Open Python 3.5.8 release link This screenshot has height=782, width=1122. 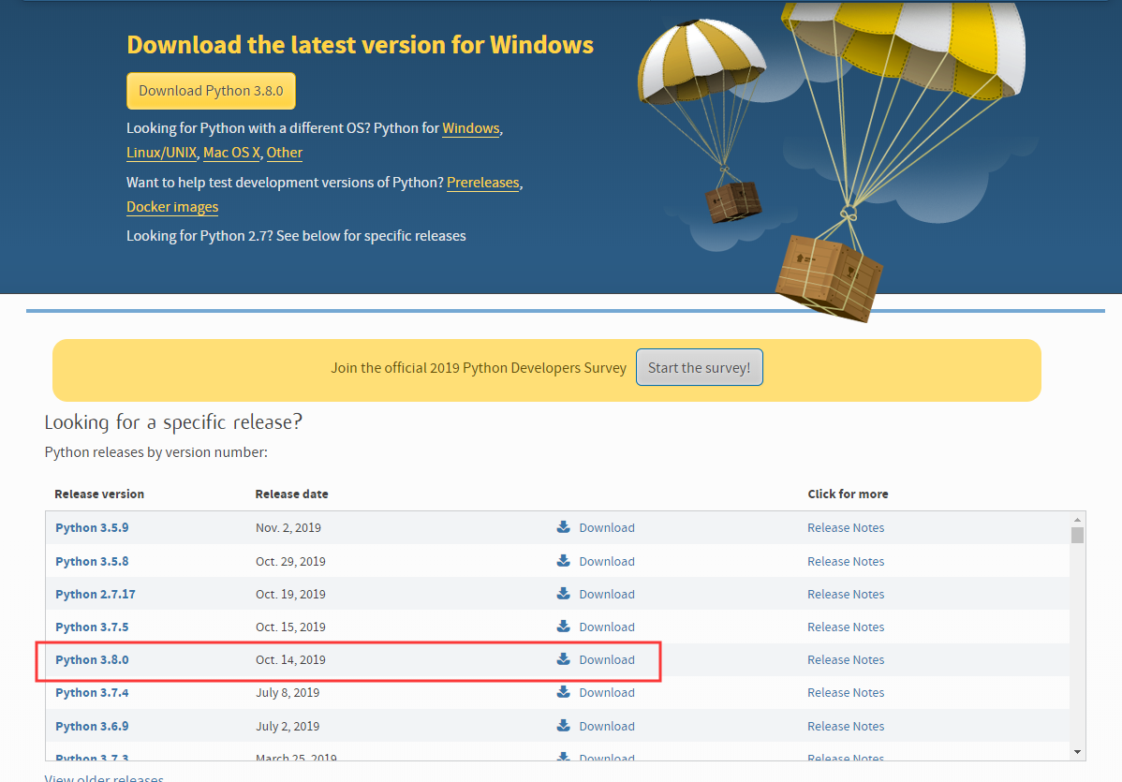coord(92,562)
